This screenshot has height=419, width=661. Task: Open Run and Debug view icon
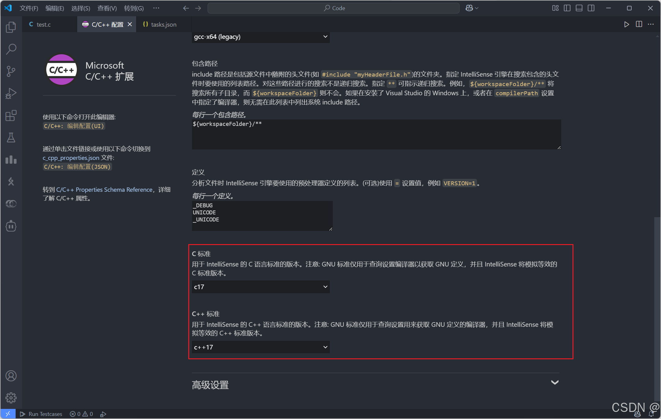(11, 93)
